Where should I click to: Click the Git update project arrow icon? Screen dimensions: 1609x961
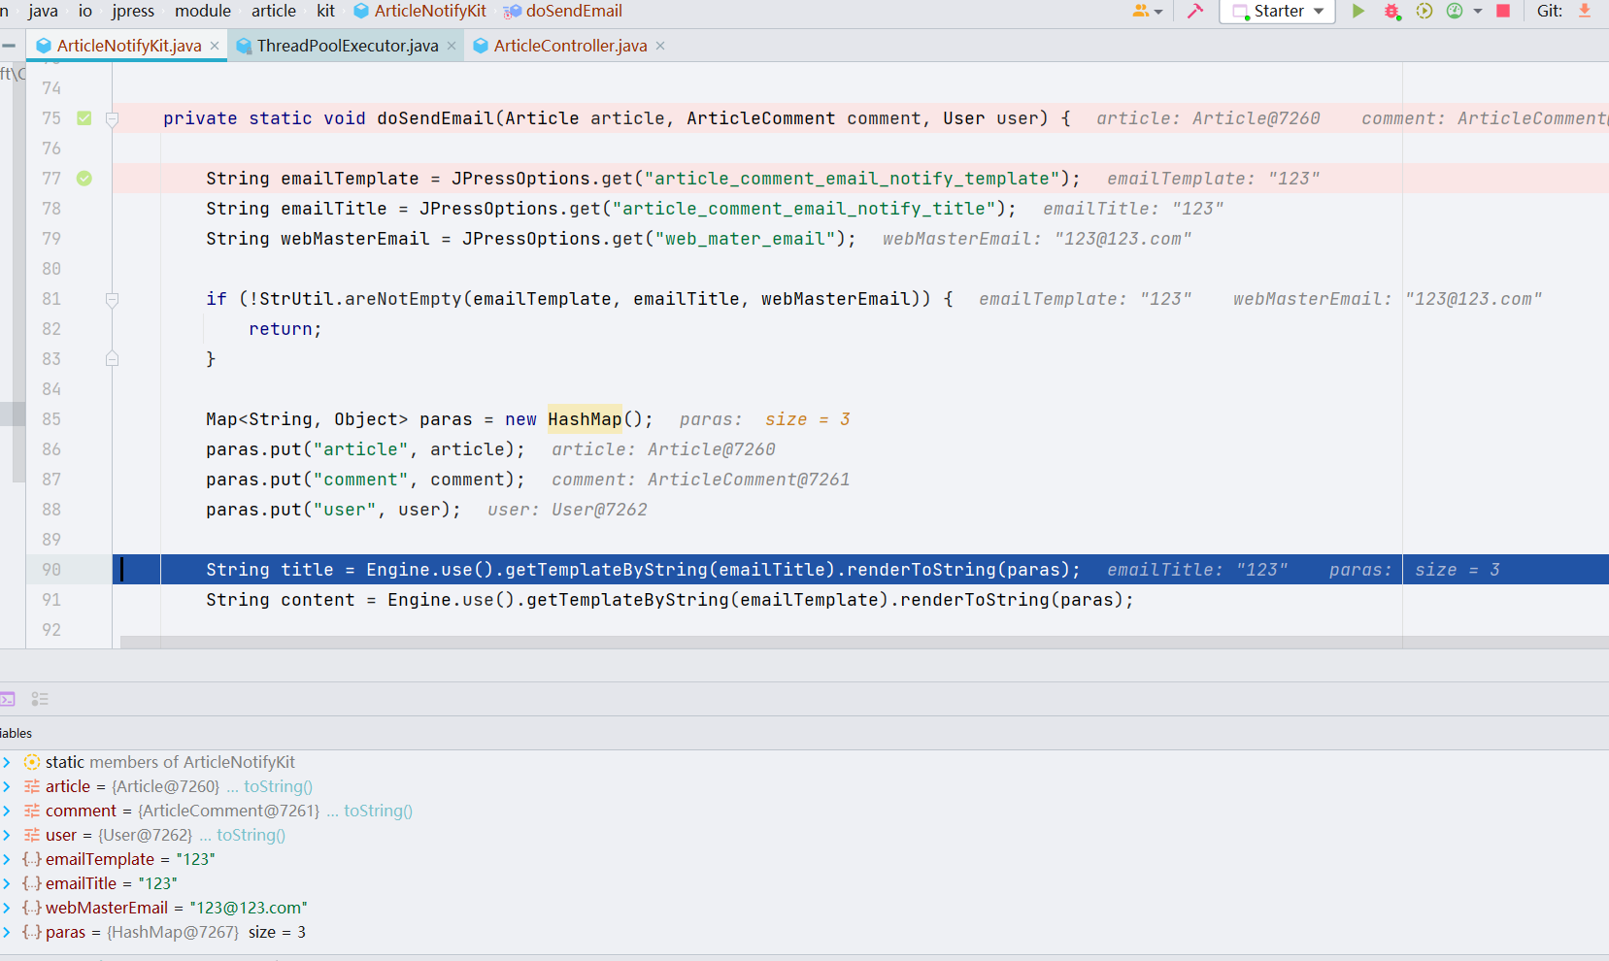point(1585,12)
